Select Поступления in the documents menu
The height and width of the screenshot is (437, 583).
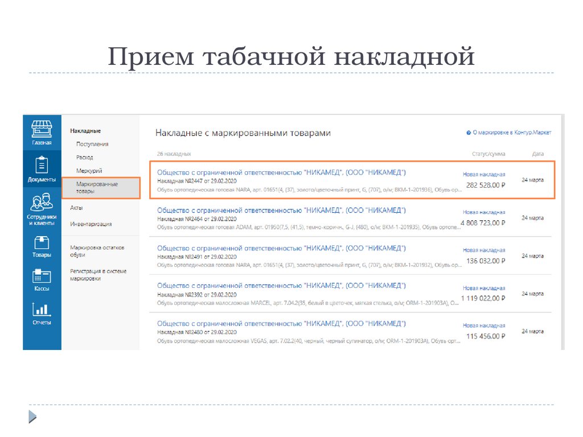(x=92, y=144)
